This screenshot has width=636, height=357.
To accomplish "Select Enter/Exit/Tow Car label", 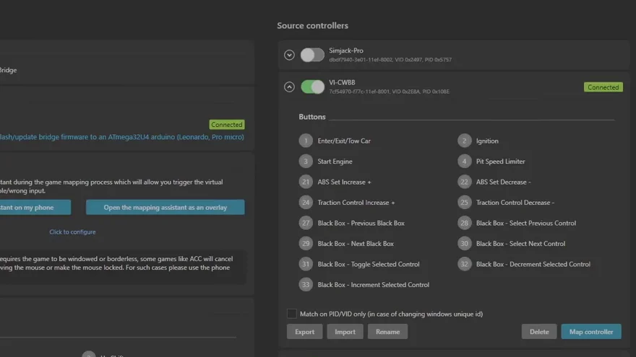I will tap(344, 141).
